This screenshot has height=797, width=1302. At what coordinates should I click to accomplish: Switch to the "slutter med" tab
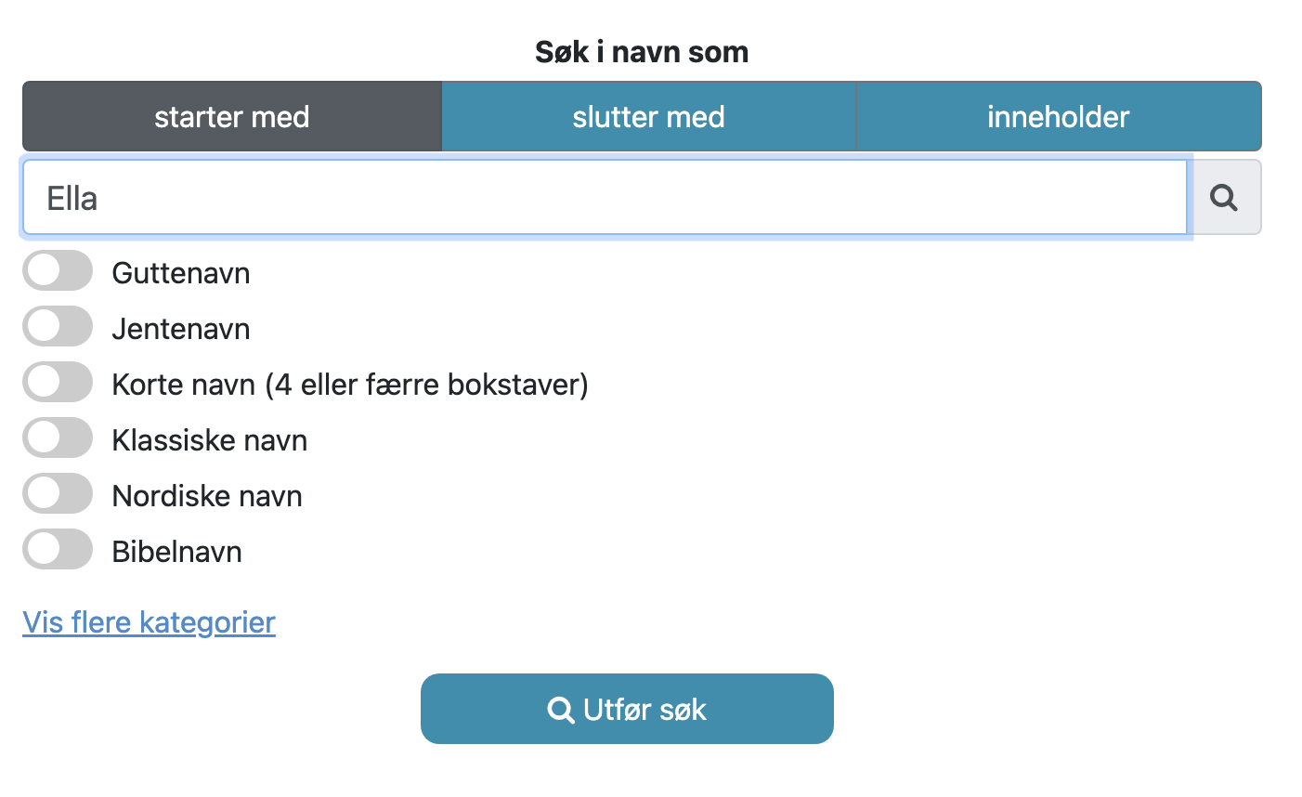[x=648, y=116]
